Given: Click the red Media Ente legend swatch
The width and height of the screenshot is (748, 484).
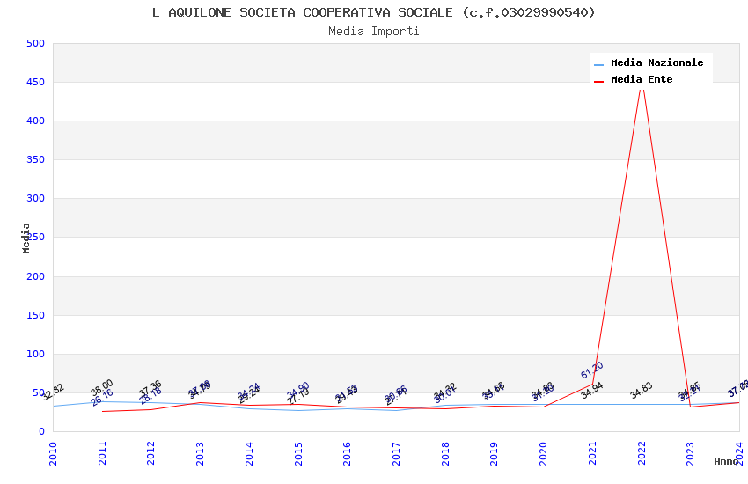Looking at the screenshot, I should [x=598, y=82].
